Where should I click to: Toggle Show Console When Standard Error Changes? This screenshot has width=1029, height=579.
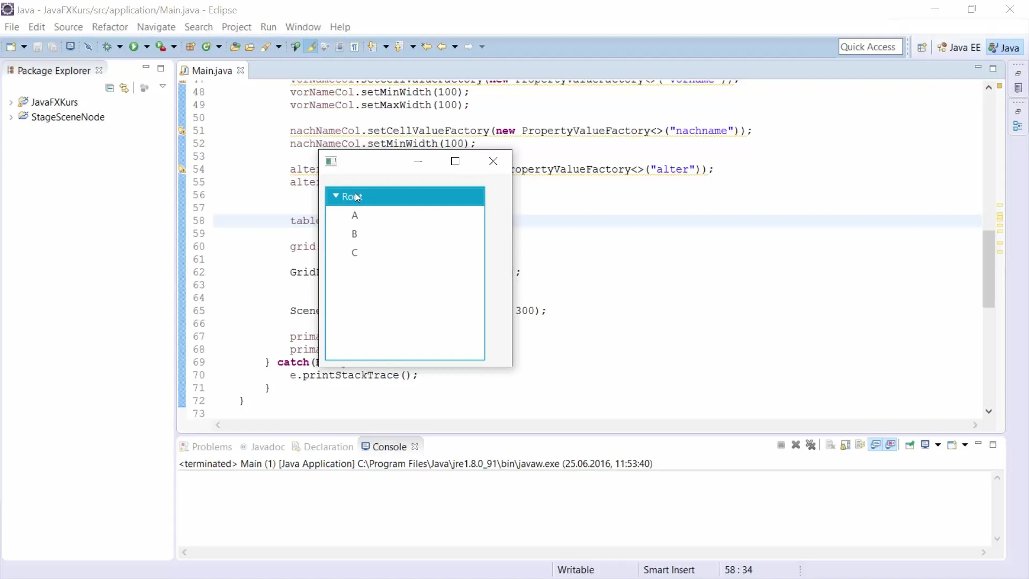891,445
